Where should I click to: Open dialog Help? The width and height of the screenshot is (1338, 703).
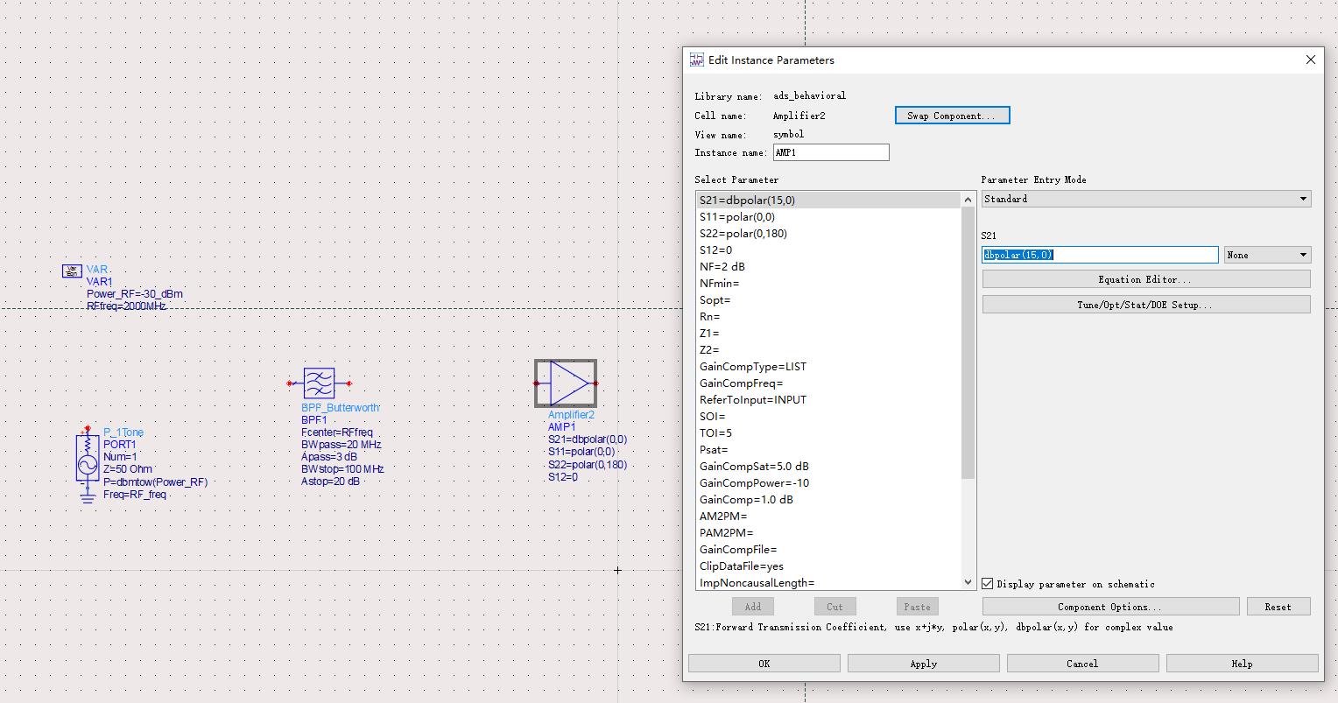pyautogui.click(x=1242, y=664)
